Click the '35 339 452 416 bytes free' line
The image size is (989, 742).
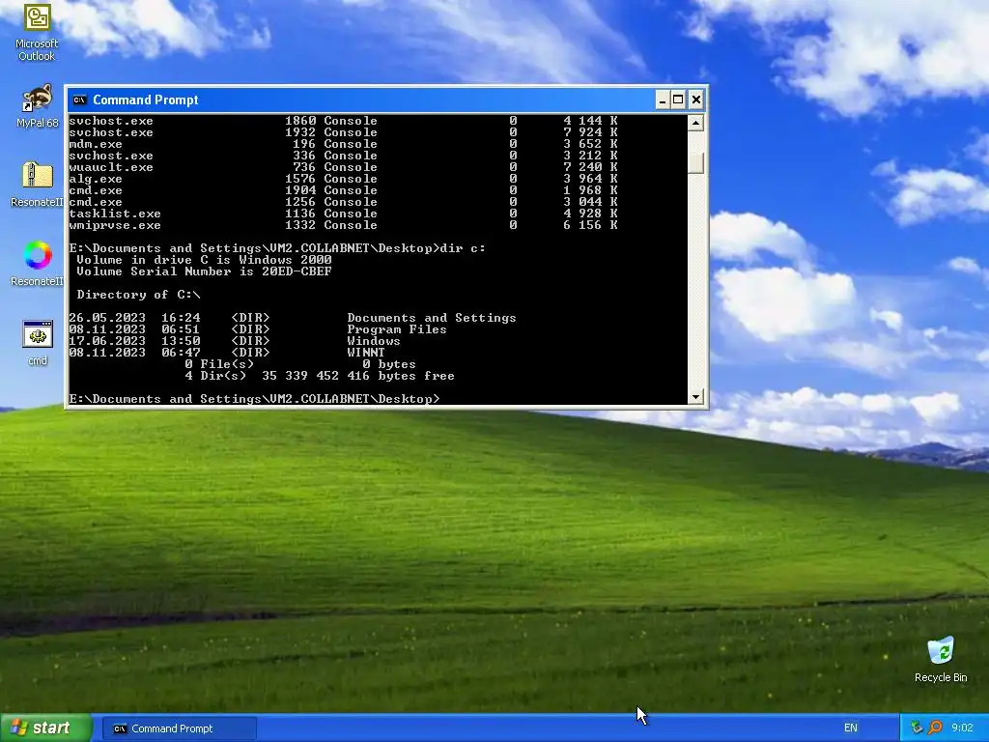[x=358, y=376]
